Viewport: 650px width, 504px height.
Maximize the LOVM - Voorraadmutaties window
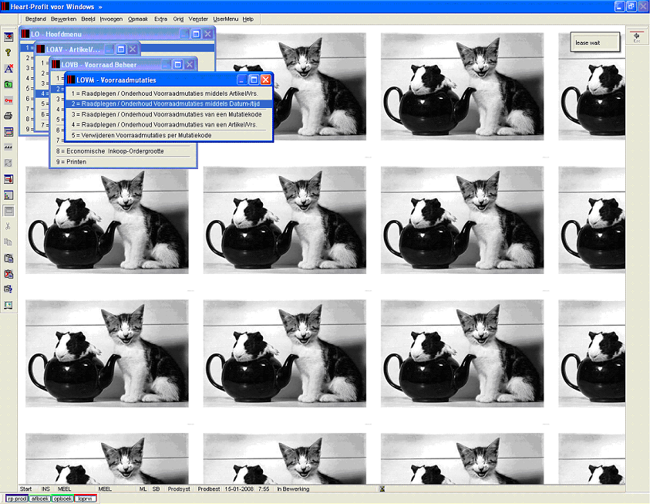coord(254,79)
